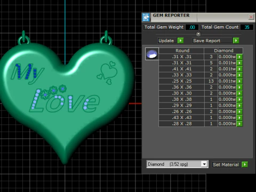This screenshot has height=192, width=256.
Task: Click green arrow beside Set Material
Action: (x=245, y=165)
